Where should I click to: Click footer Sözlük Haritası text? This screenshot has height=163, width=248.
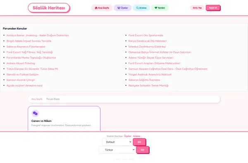(114, 136)
